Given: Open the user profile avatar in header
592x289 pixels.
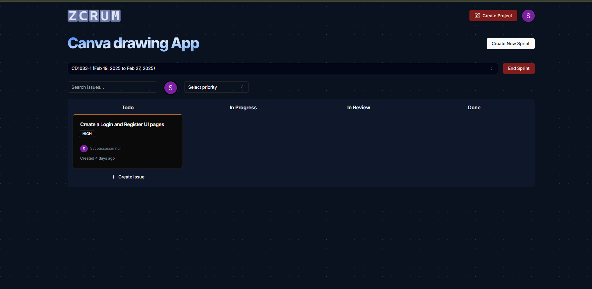Looking at the screenshot, I should 528,16.
